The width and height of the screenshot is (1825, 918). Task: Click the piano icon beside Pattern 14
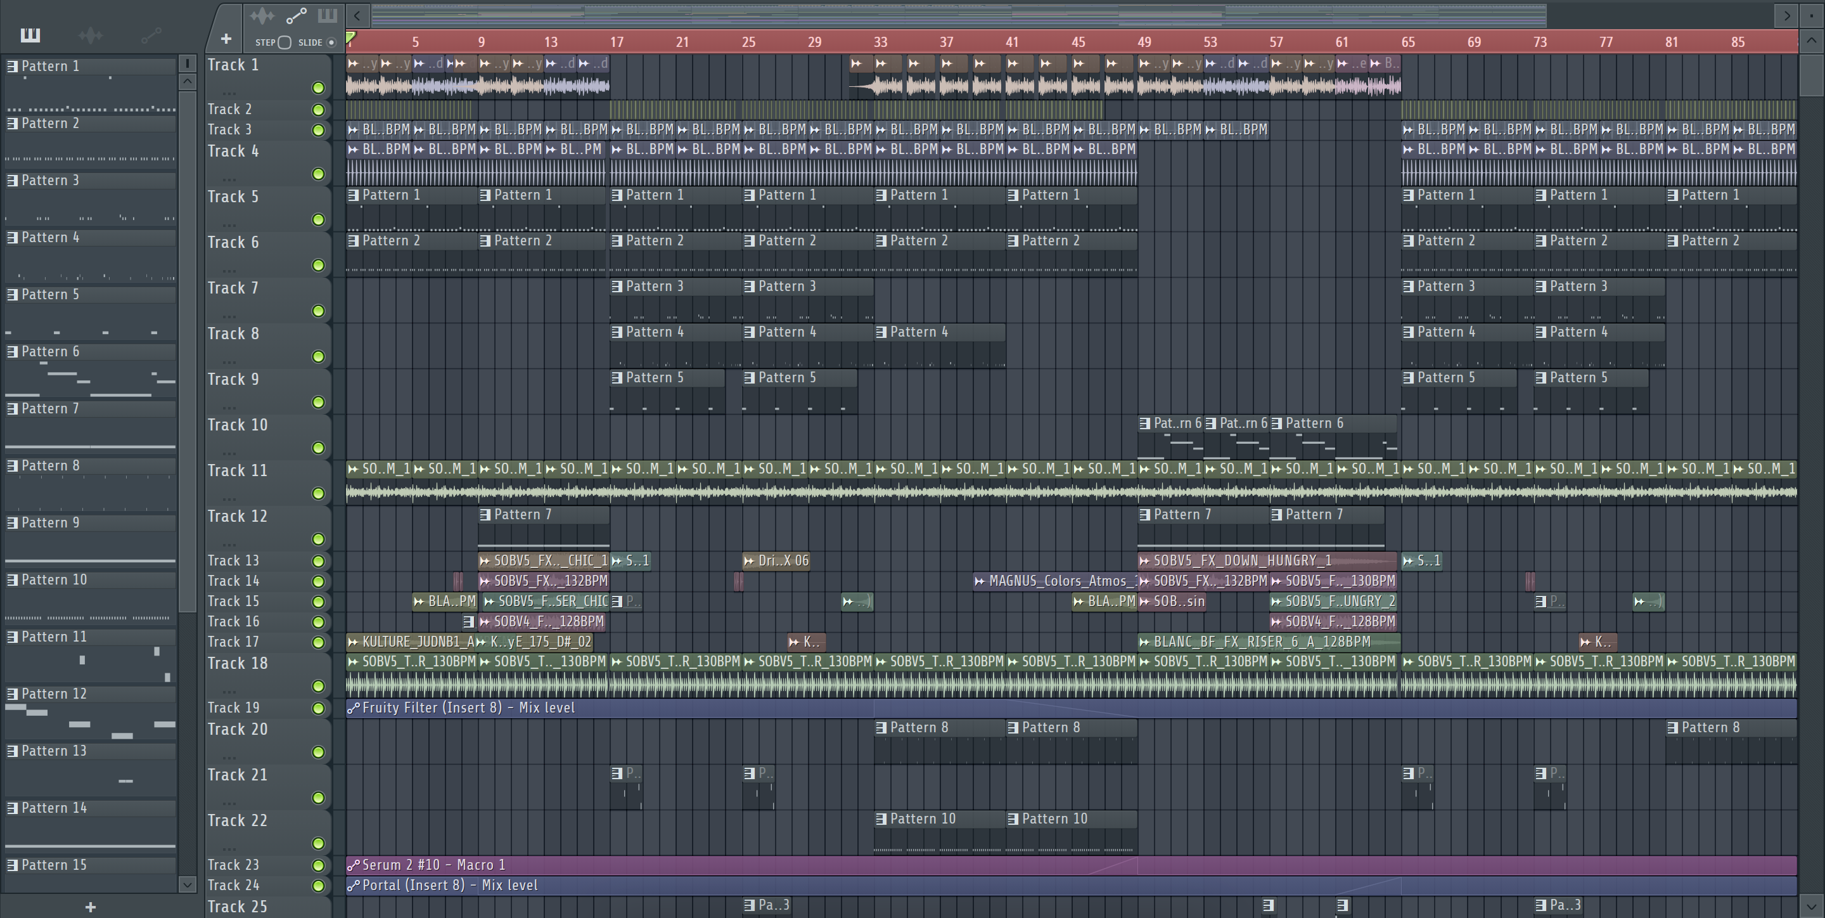coord(12,809)
